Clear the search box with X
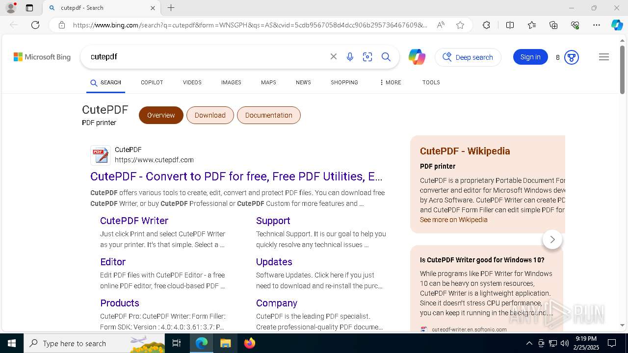Viewport: 628px width, 353px height. click(x=334, y=57)
